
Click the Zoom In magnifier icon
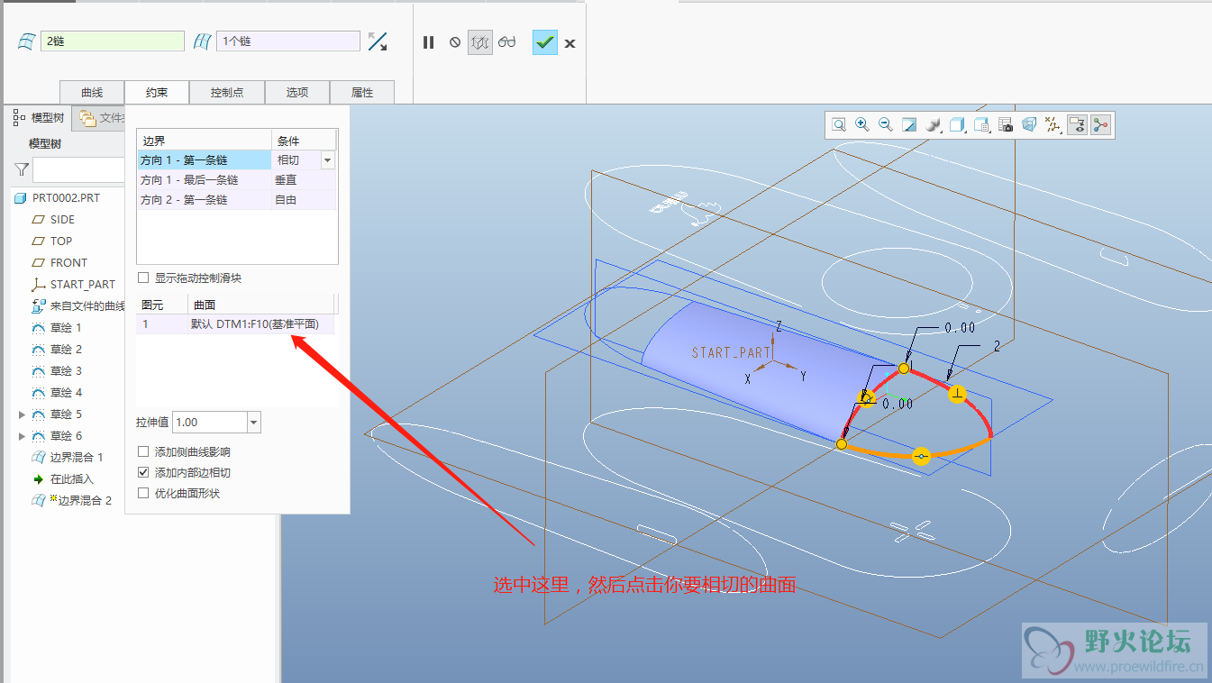point(862,125)
